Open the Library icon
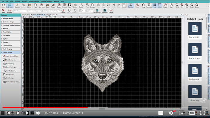210x118 pixels. click(x=29, y=5)
